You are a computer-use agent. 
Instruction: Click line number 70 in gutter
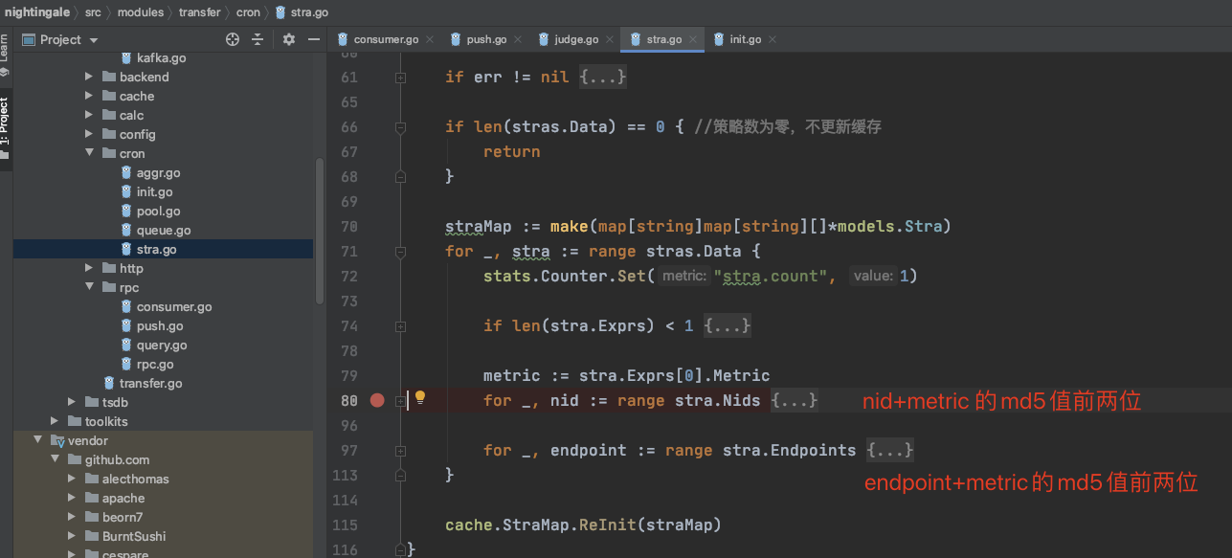click(348, 226)
